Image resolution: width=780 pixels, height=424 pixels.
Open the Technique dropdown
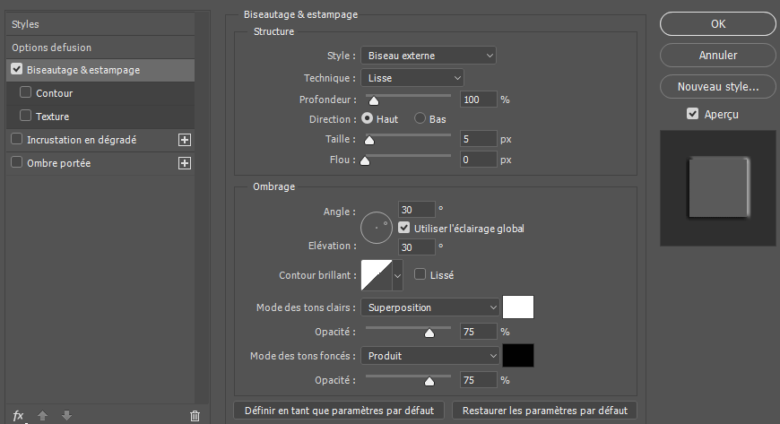tap(412, 79)
